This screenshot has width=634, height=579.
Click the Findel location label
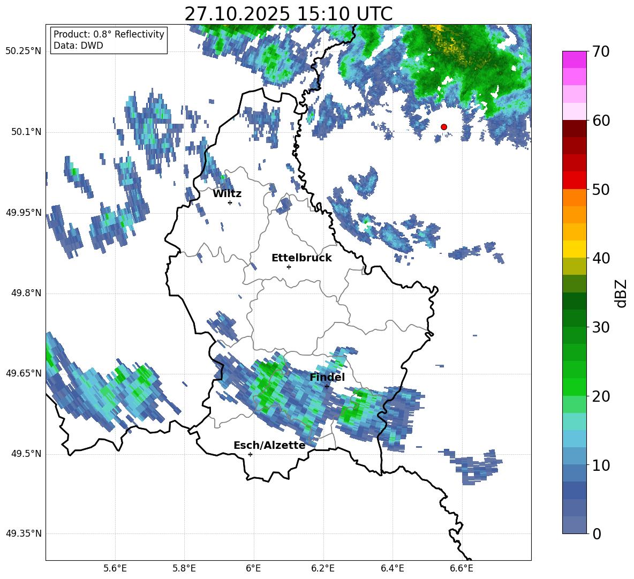[327, 377]
